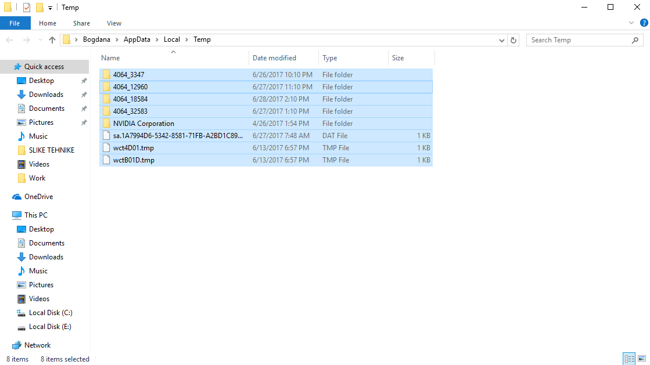Select the 4064_12960 folder
The height and width of the screenshot is (365, 650).
coord(265,87)
